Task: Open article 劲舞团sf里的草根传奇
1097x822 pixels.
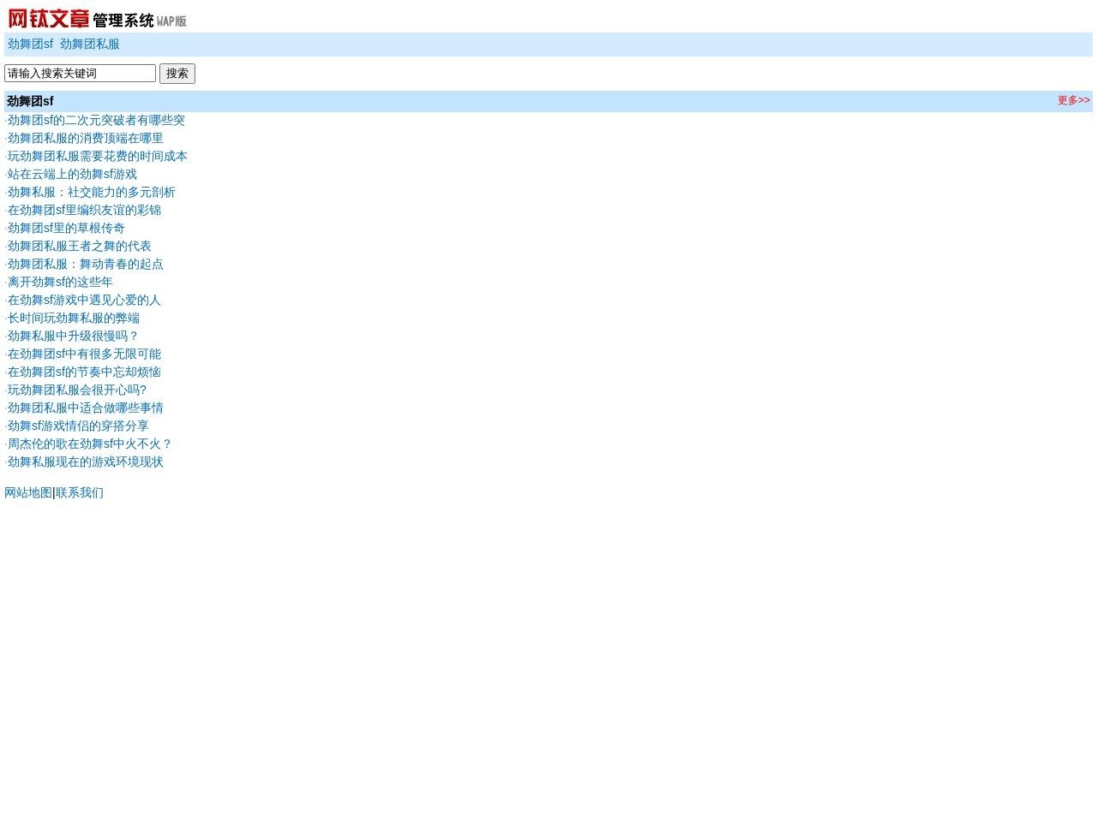Action: tap(66, 229)
